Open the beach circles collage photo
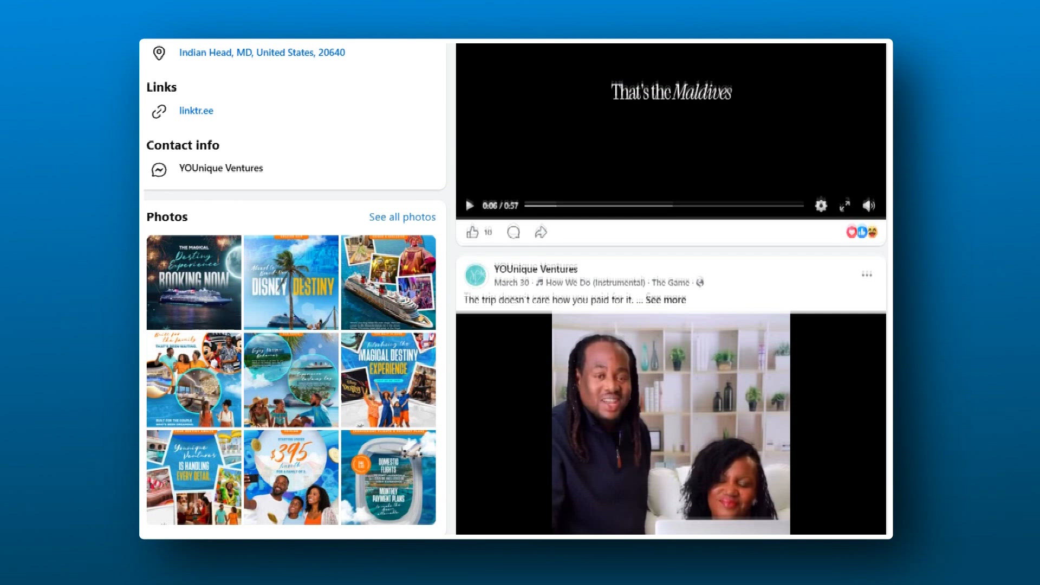The width and height of the screenshot is (1040, 585). click(291, 380)
